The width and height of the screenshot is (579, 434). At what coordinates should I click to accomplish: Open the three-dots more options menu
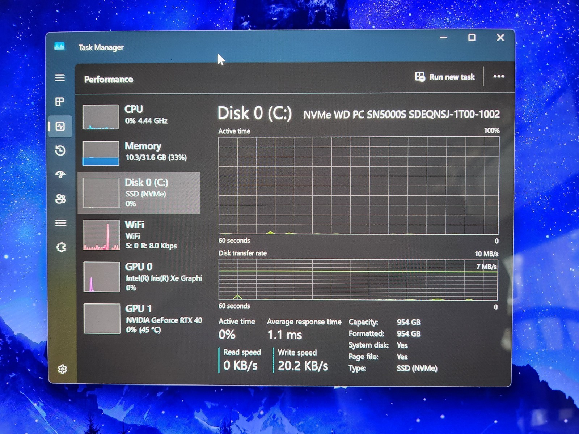499,76
